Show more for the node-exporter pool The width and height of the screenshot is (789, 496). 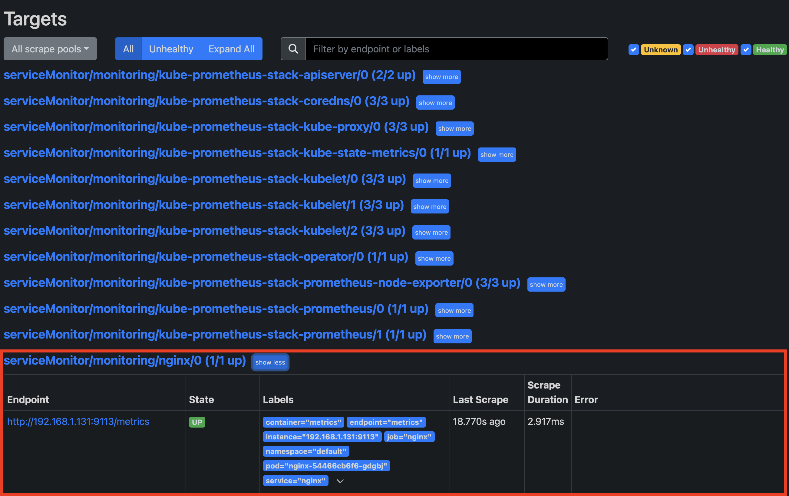pyautogui.click(x=546, y=284)
